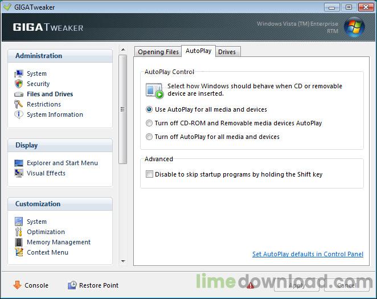
Task: Click the sidebar scrollbar thumb
Action: [123, 109]
